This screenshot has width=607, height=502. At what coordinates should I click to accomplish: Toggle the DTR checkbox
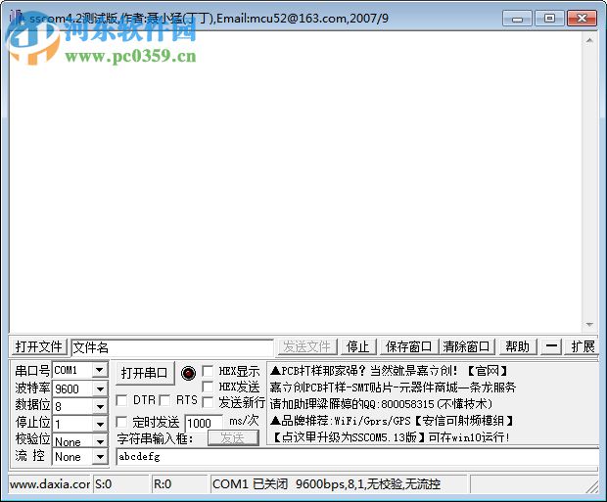[121, 400]
